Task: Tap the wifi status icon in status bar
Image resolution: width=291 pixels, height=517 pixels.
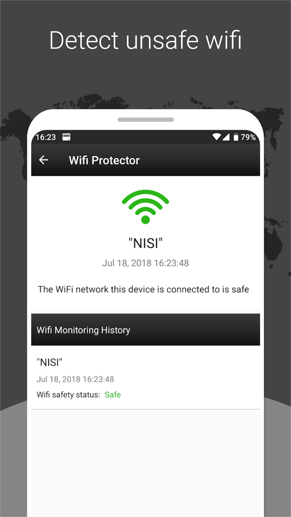Action: pyautogui.click(x=216, y=137)
